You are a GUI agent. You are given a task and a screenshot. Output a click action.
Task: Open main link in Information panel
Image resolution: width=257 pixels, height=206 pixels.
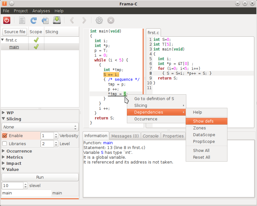[108, 143]
